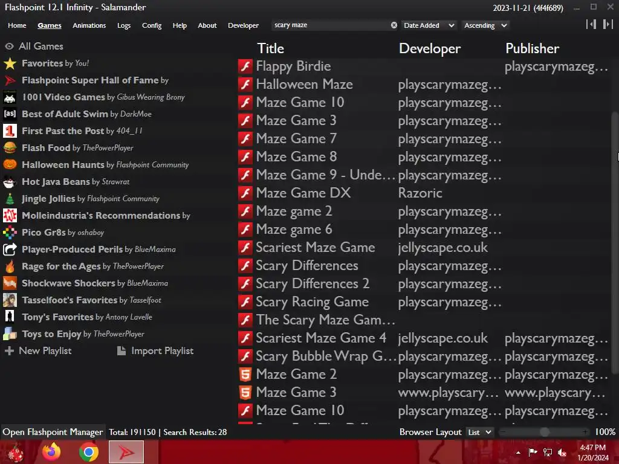The image size is (619, 464).
Task: Select Scariest Maze Game 4 row
Action: tap(423, 338)
